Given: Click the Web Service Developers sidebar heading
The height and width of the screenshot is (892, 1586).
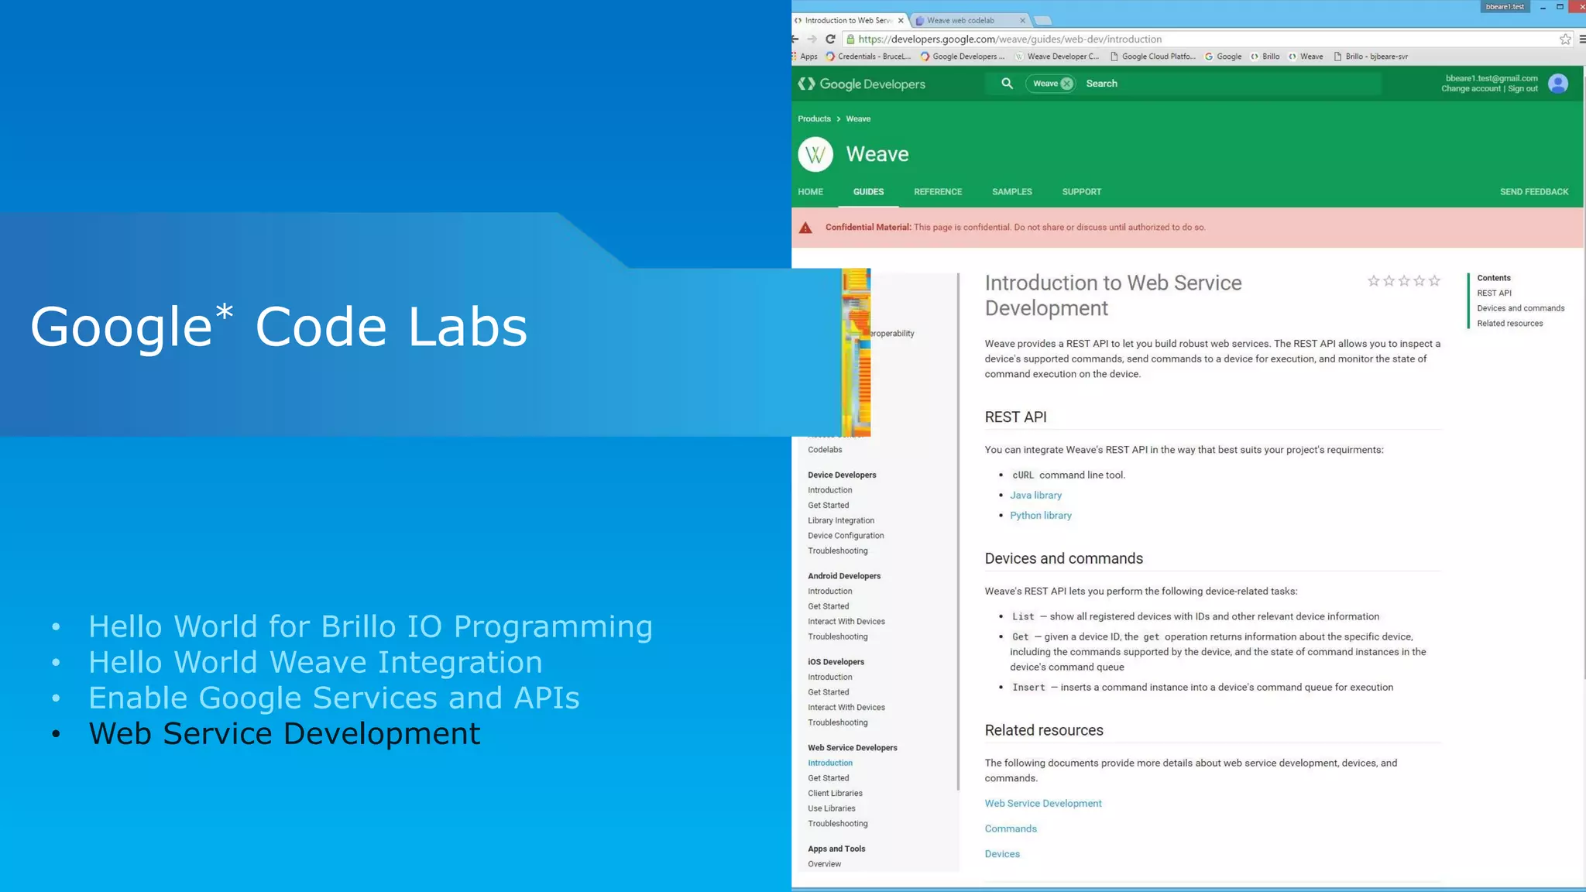Looking at the screenshot, I should click(x=853, y=748).
